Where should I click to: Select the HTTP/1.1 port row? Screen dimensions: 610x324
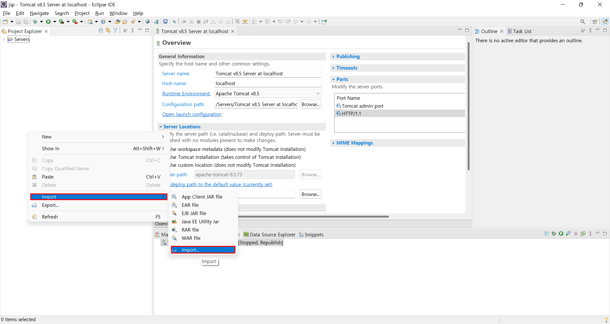pyautogui.click(x=400, y=113)
